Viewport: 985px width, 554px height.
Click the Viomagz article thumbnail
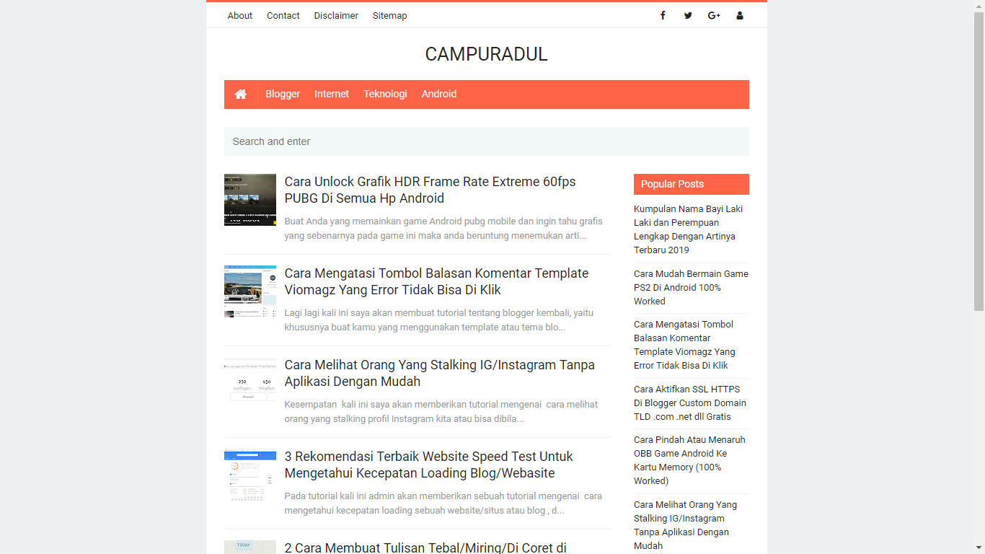point(250,291)
